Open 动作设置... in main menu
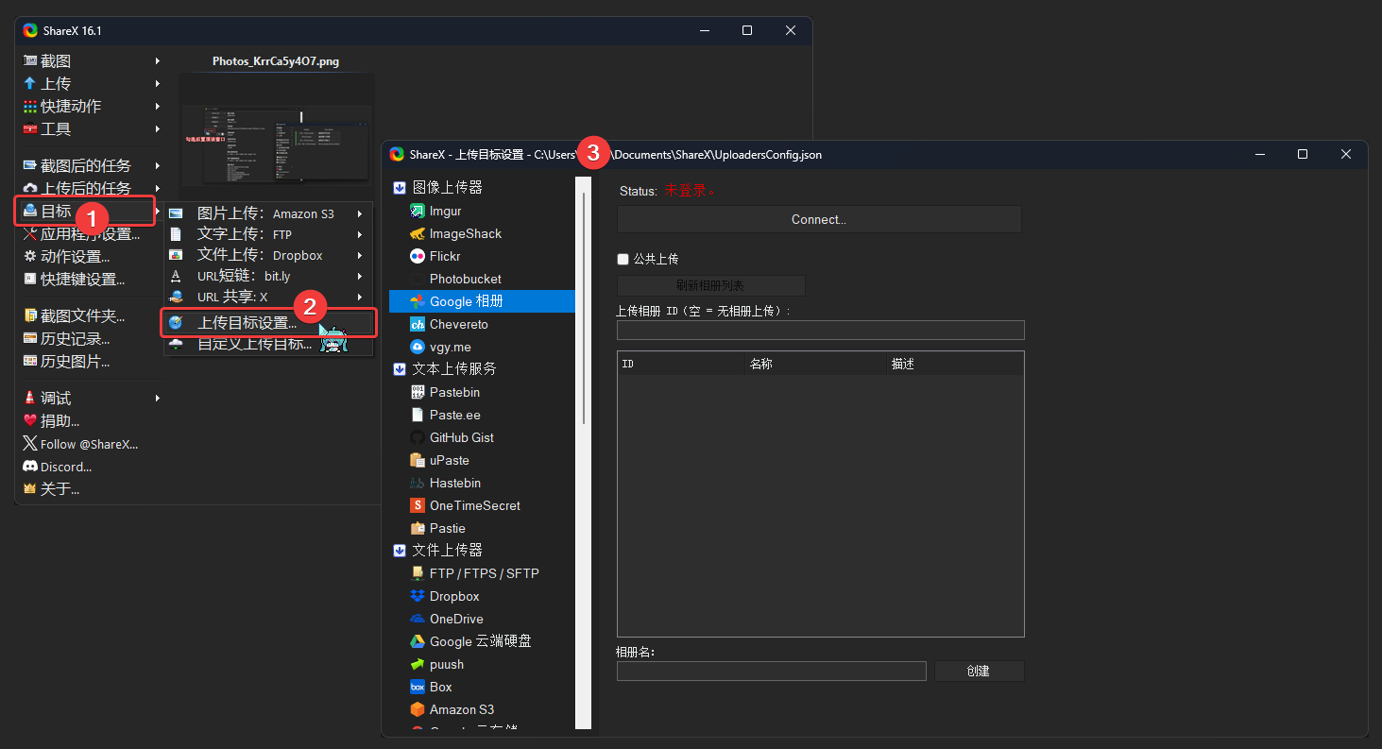 (x=91, y=256)
